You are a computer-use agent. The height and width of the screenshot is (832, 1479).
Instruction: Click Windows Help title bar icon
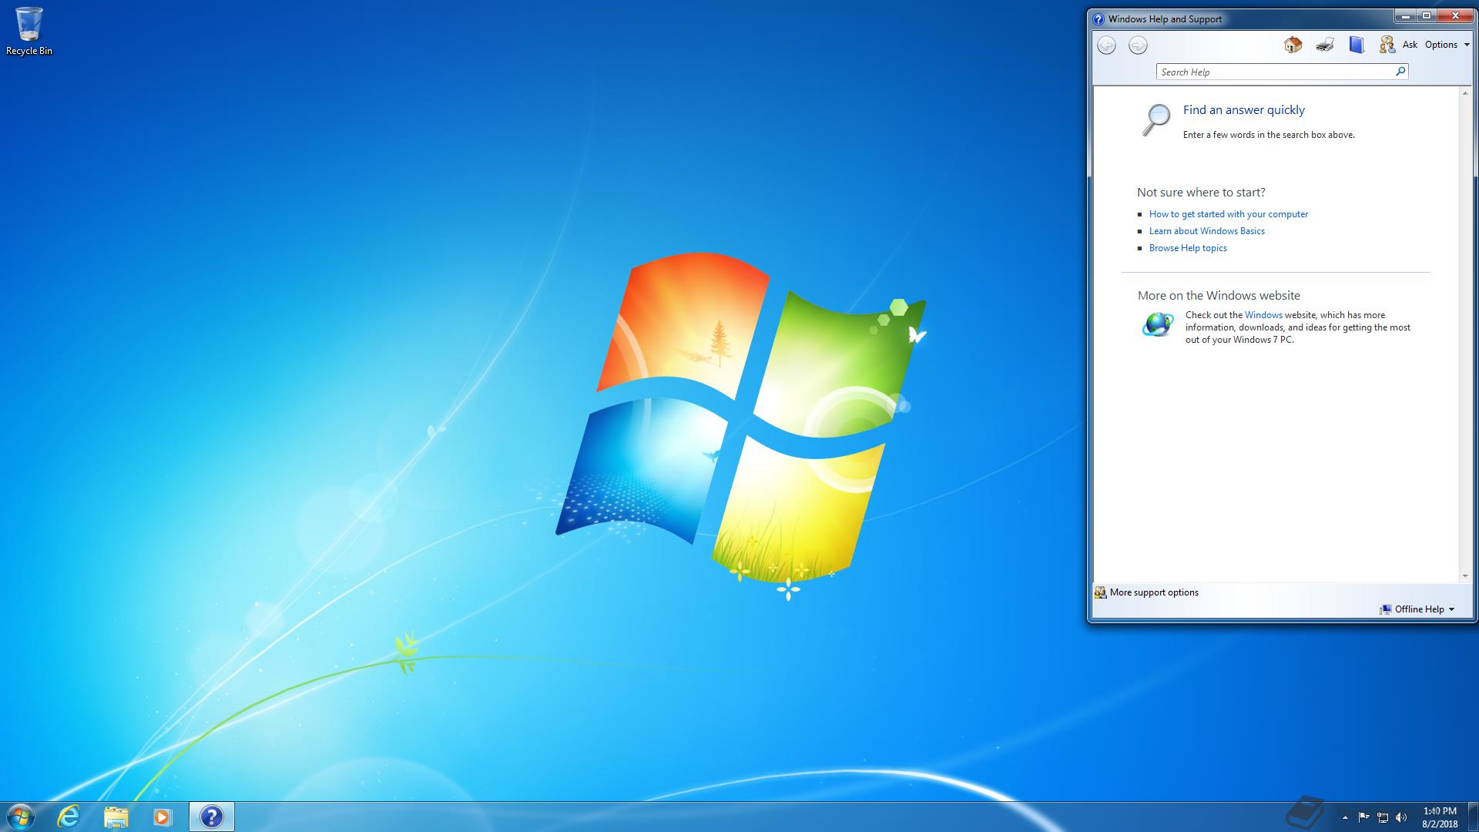tap(1098, 19)
